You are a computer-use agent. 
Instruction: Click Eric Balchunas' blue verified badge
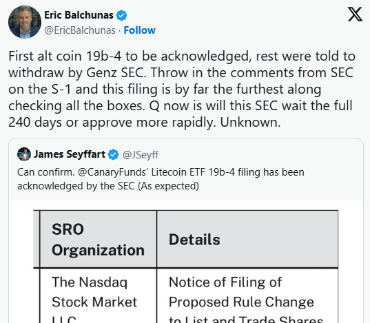(x=121, y=15)
